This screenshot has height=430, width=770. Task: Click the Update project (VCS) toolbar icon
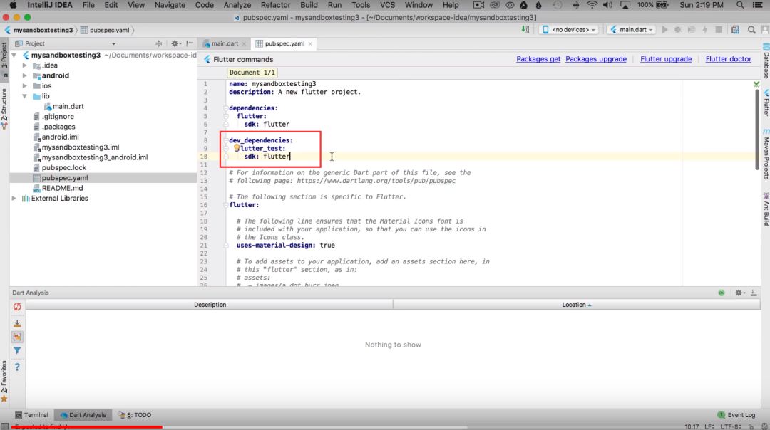(x=525, y=30)
